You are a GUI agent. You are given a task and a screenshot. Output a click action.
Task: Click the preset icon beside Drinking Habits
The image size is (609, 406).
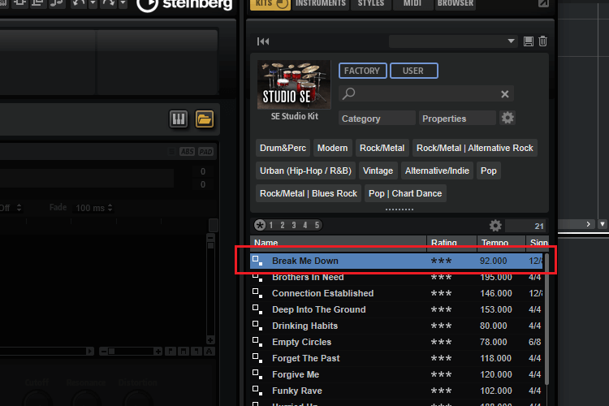(257, 326)
